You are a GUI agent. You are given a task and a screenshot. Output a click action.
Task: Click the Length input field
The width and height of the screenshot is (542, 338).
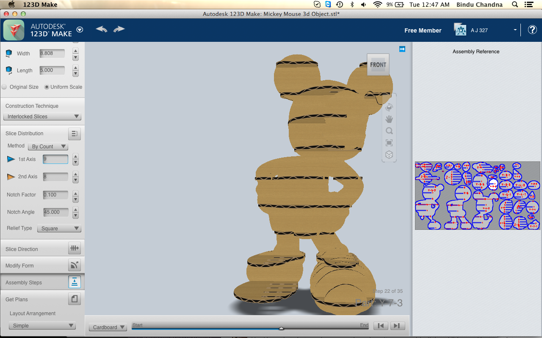52,70
